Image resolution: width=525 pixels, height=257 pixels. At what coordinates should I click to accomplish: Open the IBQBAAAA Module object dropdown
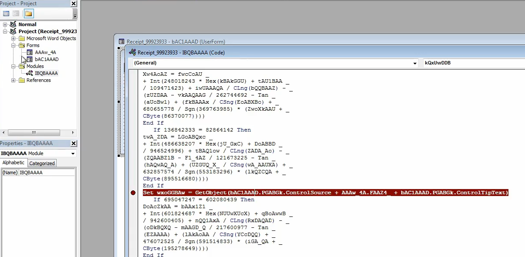pos(73,153)
